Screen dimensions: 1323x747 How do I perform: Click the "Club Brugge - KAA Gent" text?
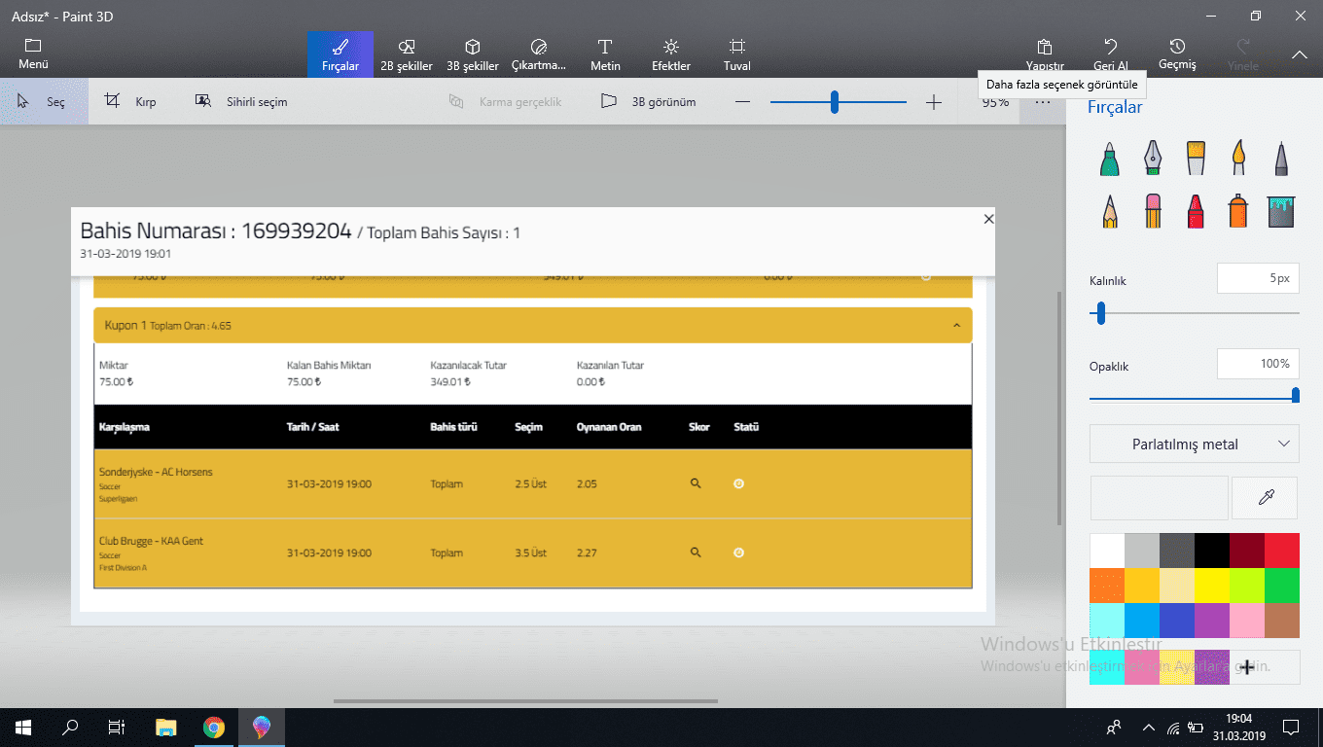(x=151, y=541)
